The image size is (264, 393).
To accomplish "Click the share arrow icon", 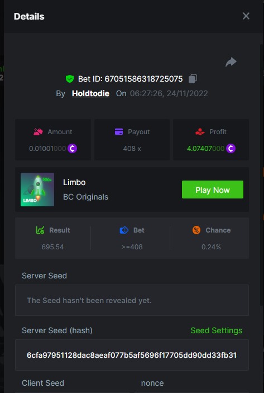I will coord(231,62).
